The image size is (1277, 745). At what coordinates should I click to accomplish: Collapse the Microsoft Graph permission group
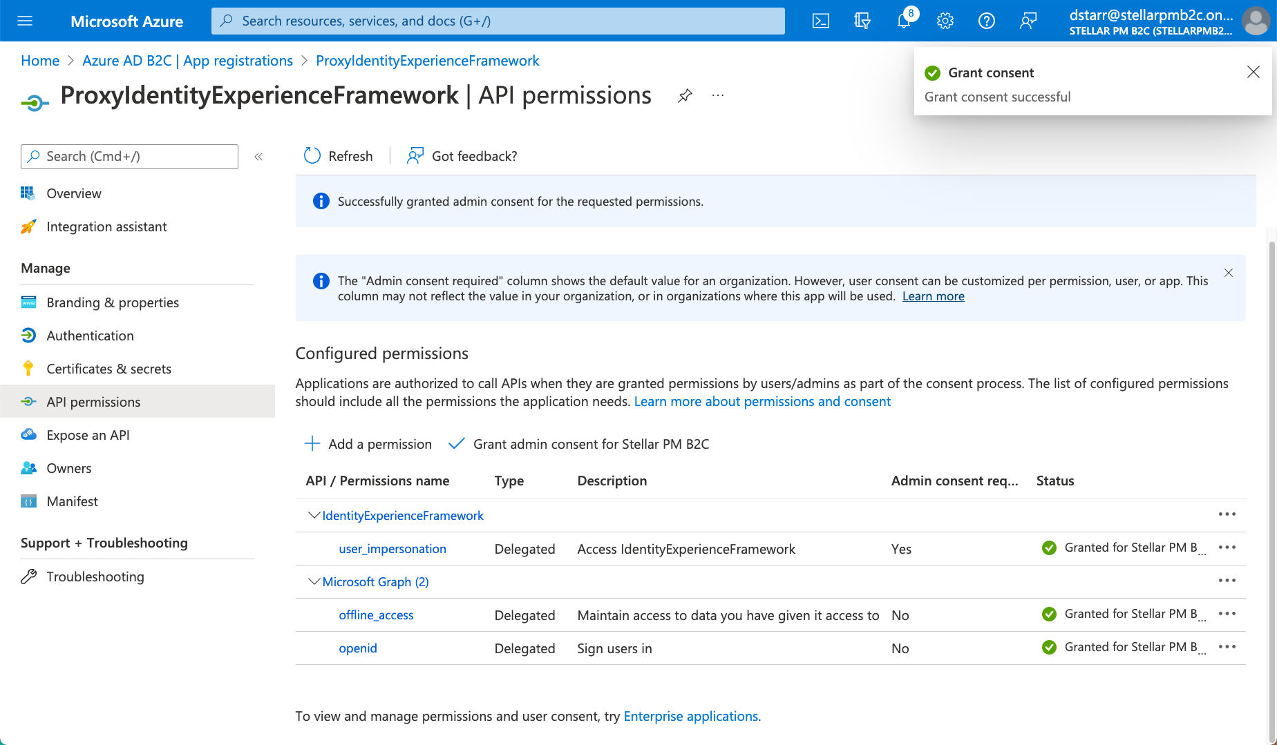314,582
